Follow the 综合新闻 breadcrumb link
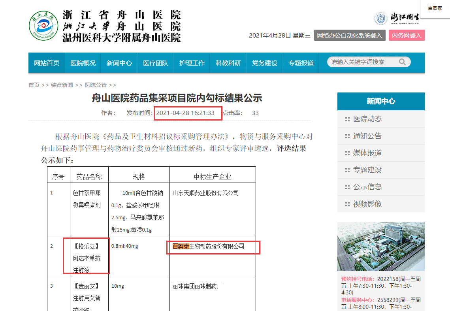The width and height of the screenshot is (450, 311). (x=62, y=85)
